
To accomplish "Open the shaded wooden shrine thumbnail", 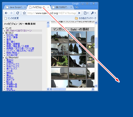I will pos(60,61).
